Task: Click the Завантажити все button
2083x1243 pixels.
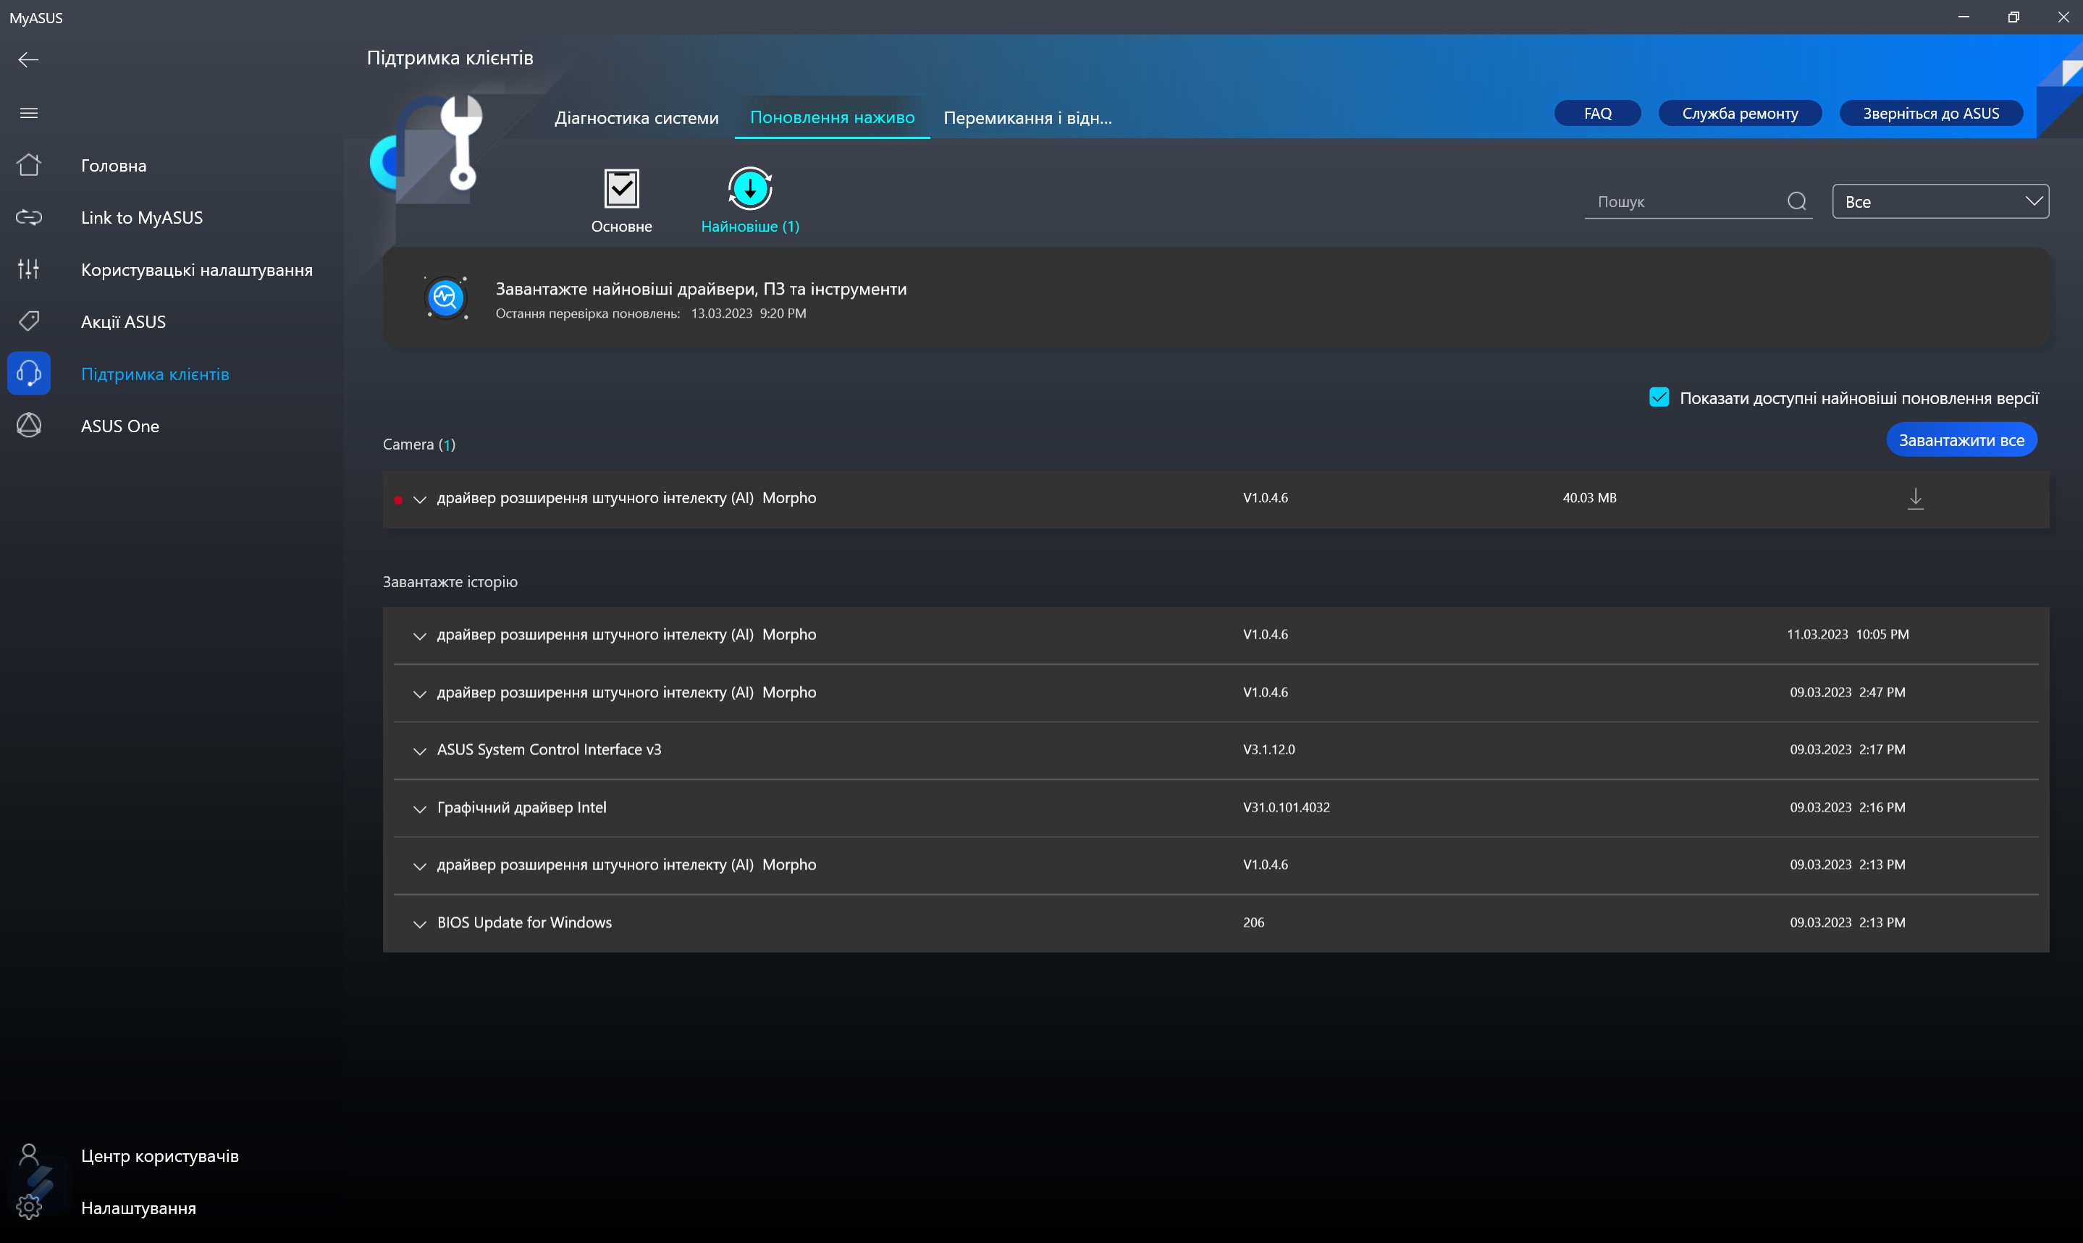Action: coord(1960,441)
